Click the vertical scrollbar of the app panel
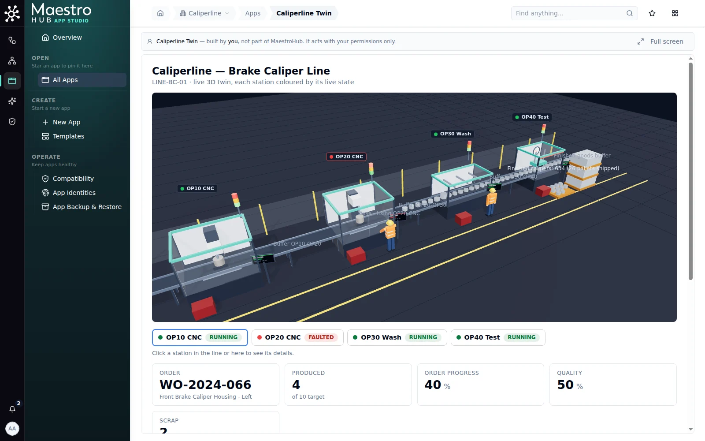Screen dimensions: 705x441 [690, 171]
